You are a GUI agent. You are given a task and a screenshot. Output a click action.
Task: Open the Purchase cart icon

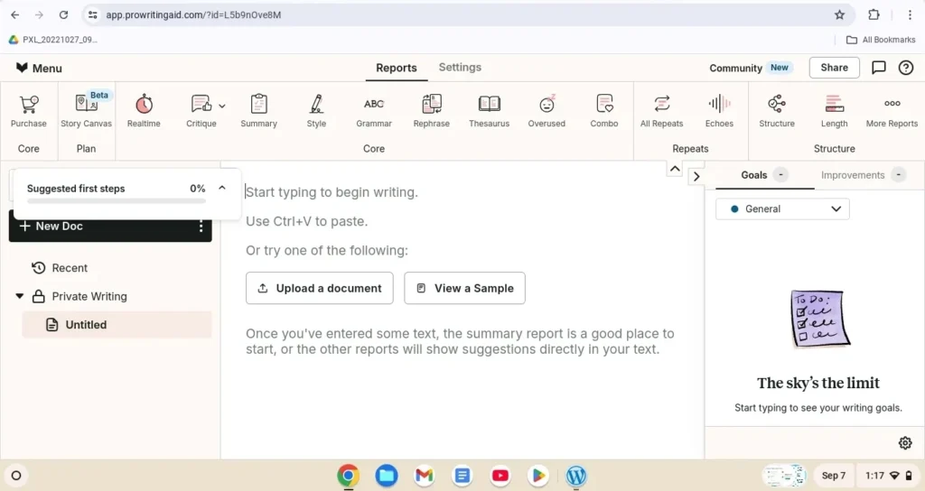pos(28,111)
